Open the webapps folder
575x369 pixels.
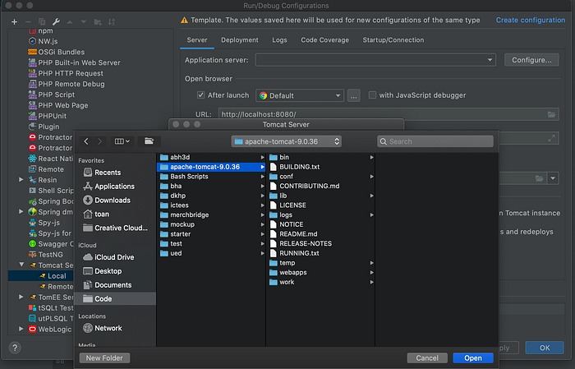point(320,273)
